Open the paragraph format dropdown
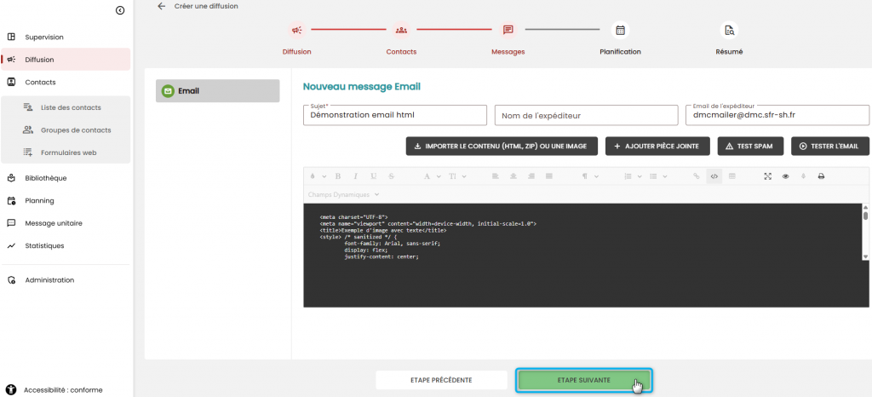Screen dimensions: 872x397 [x=589, y=176]
